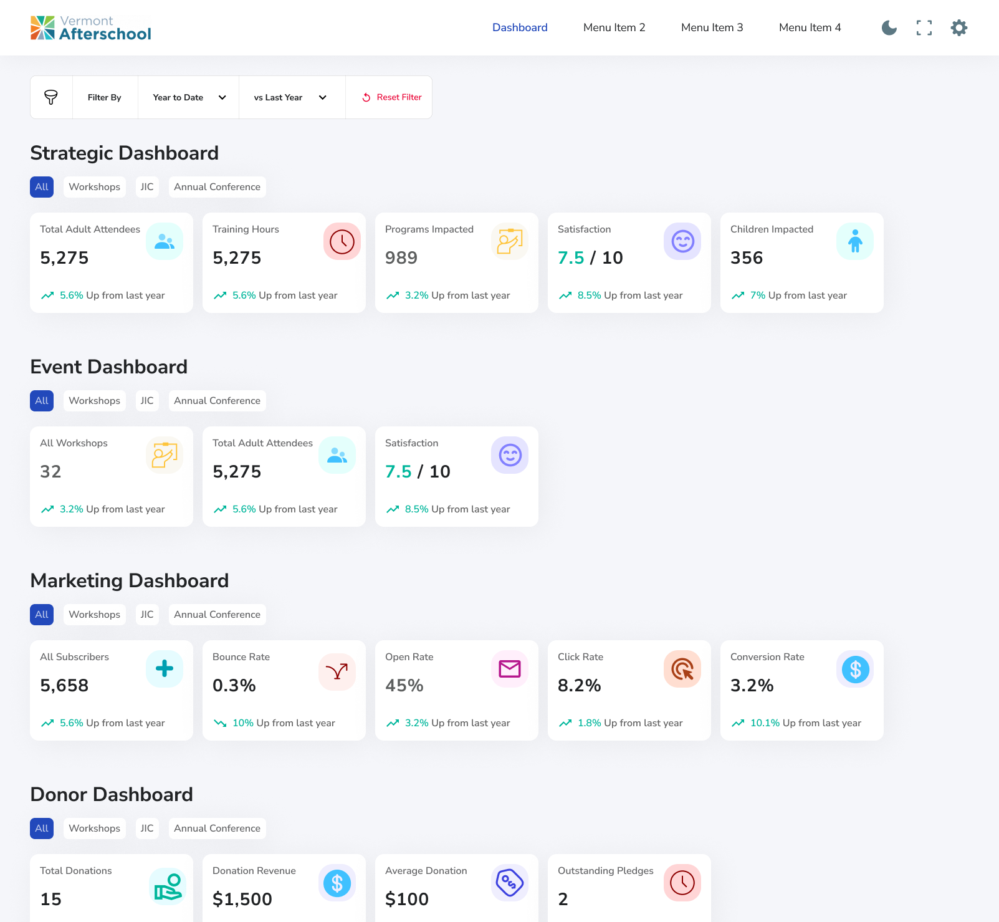Open settings gear in header
The width and height of the screenshot is (999, 922).
[x=959, y=27]
